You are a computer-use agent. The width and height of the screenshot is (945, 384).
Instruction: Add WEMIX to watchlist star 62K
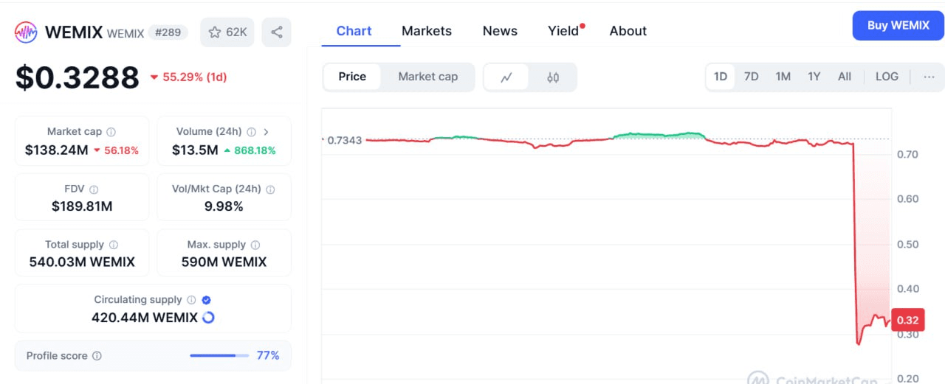point(227,32)
